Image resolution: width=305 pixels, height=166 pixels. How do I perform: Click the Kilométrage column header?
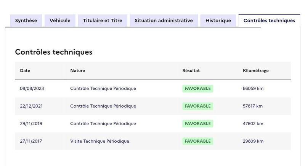[255, 71]
